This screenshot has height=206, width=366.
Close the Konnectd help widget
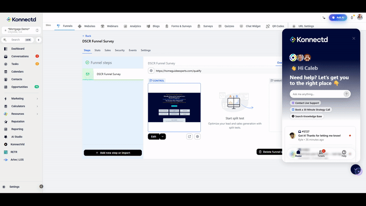[x=354, y=38]
